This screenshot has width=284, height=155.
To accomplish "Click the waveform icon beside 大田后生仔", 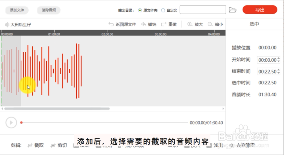I will (x=7, y=24).
